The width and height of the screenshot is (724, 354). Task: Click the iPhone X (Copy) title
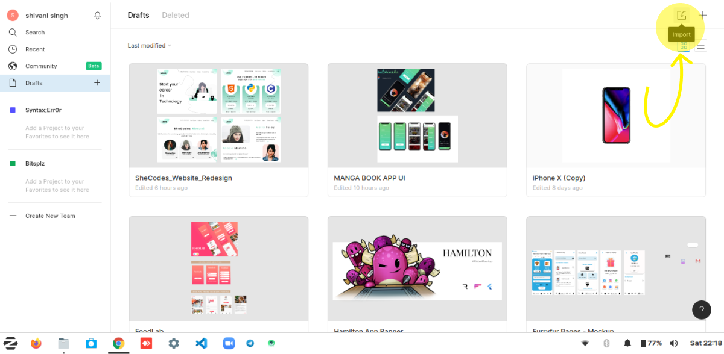coord(559,178)
